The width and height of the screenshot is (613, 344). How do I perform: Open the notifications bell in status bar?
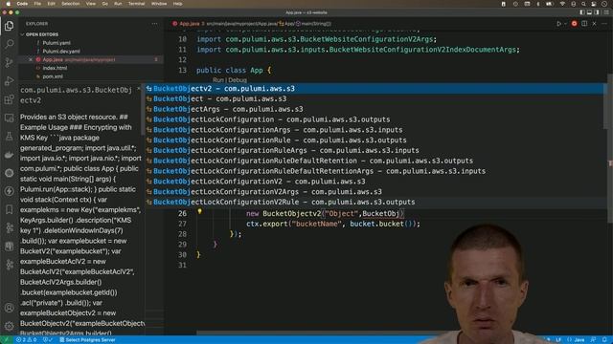[x=604, y=340]
